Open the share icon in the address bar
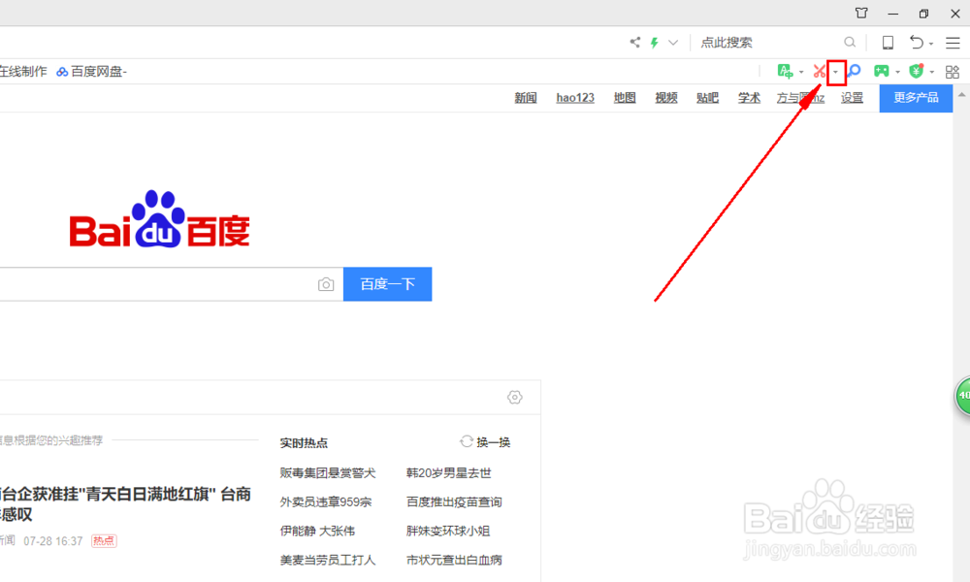The width and height of the screenshot is (970, 582). [634, 43]
